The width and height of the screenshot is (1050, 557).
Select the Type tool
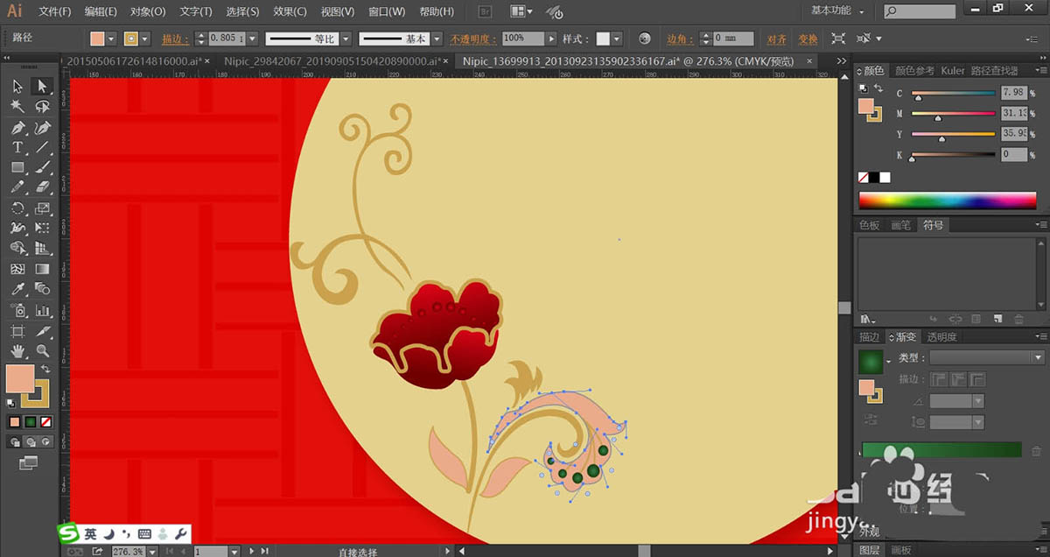pos(17,147)
